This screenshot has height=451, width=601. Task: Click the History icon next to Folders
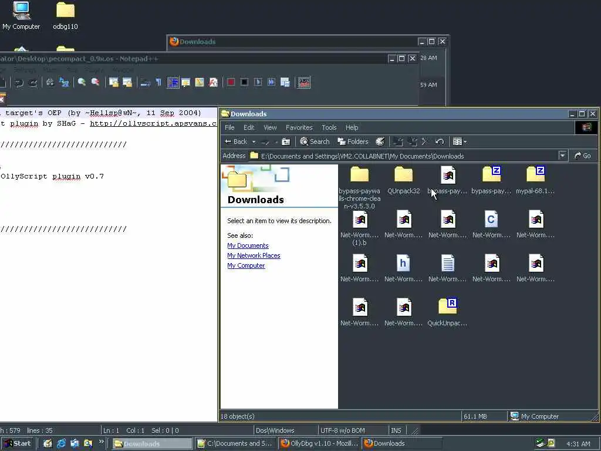pos(380,142)
